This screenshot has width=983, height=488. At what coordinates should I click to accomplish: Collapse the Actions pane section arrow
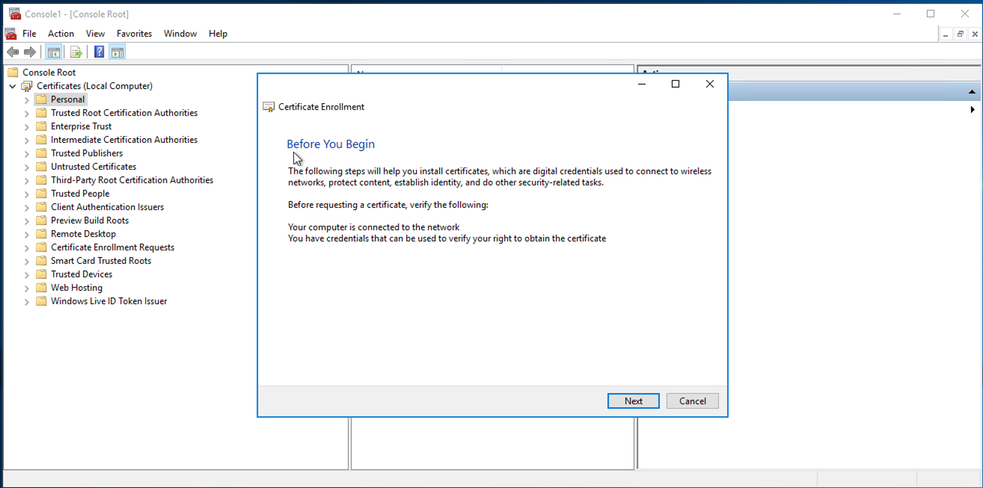pyautogui.click(x=972, y=92)
